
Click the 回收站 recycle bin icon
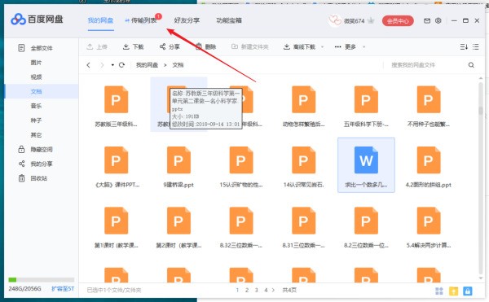tap(21, 178)
